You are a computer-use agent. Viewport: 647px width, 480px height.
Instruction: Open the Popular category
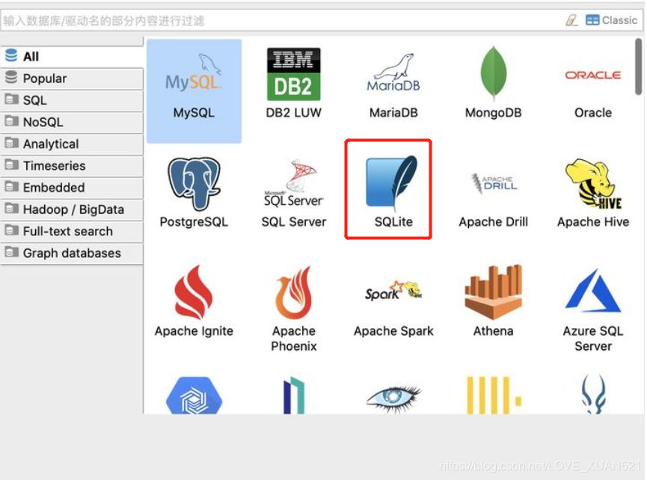coord(72,79)
